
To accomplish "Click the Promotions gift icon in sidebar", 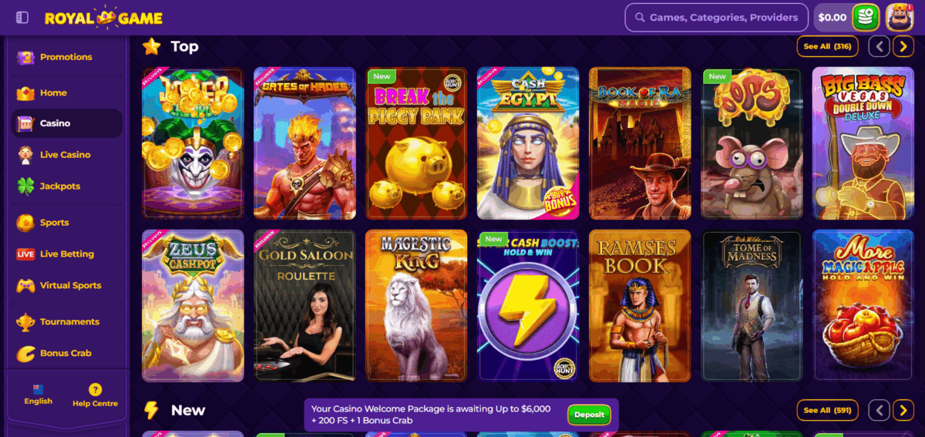I will (x=25, y=57).
